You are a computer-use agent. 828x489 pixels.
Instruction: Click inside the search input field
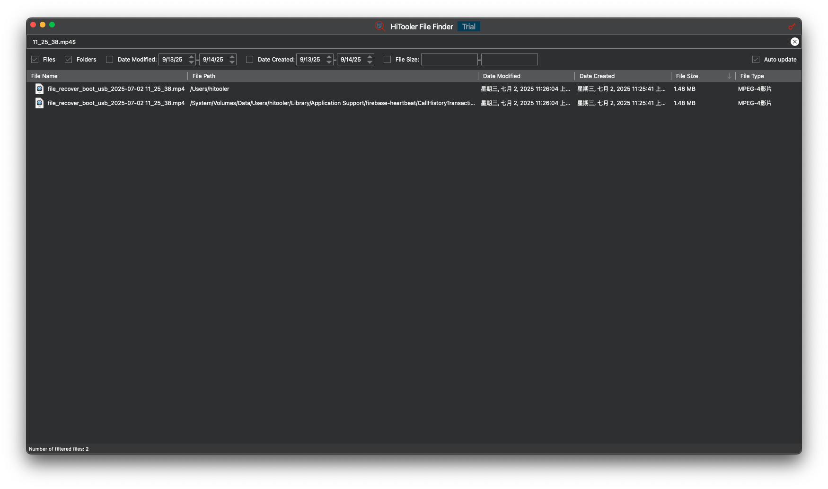click(x=189, y=42)
